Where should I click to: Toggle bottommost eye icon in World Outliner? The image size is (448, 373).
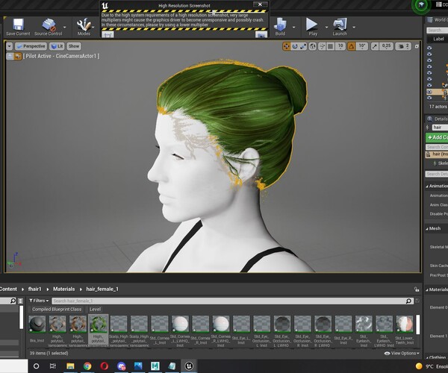[429, 98]
